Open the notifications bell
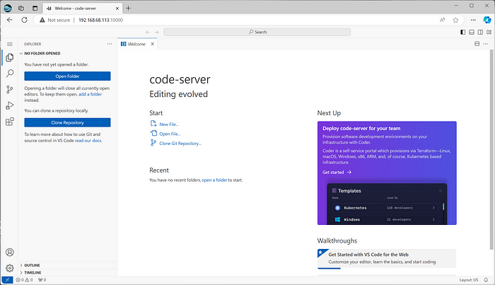Image resolution: width=495 pixels, height=285 pixels. (486, 279)
